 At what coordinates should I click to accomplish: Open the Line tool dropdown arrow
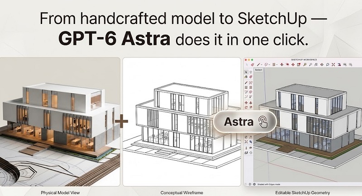(262, 65)
